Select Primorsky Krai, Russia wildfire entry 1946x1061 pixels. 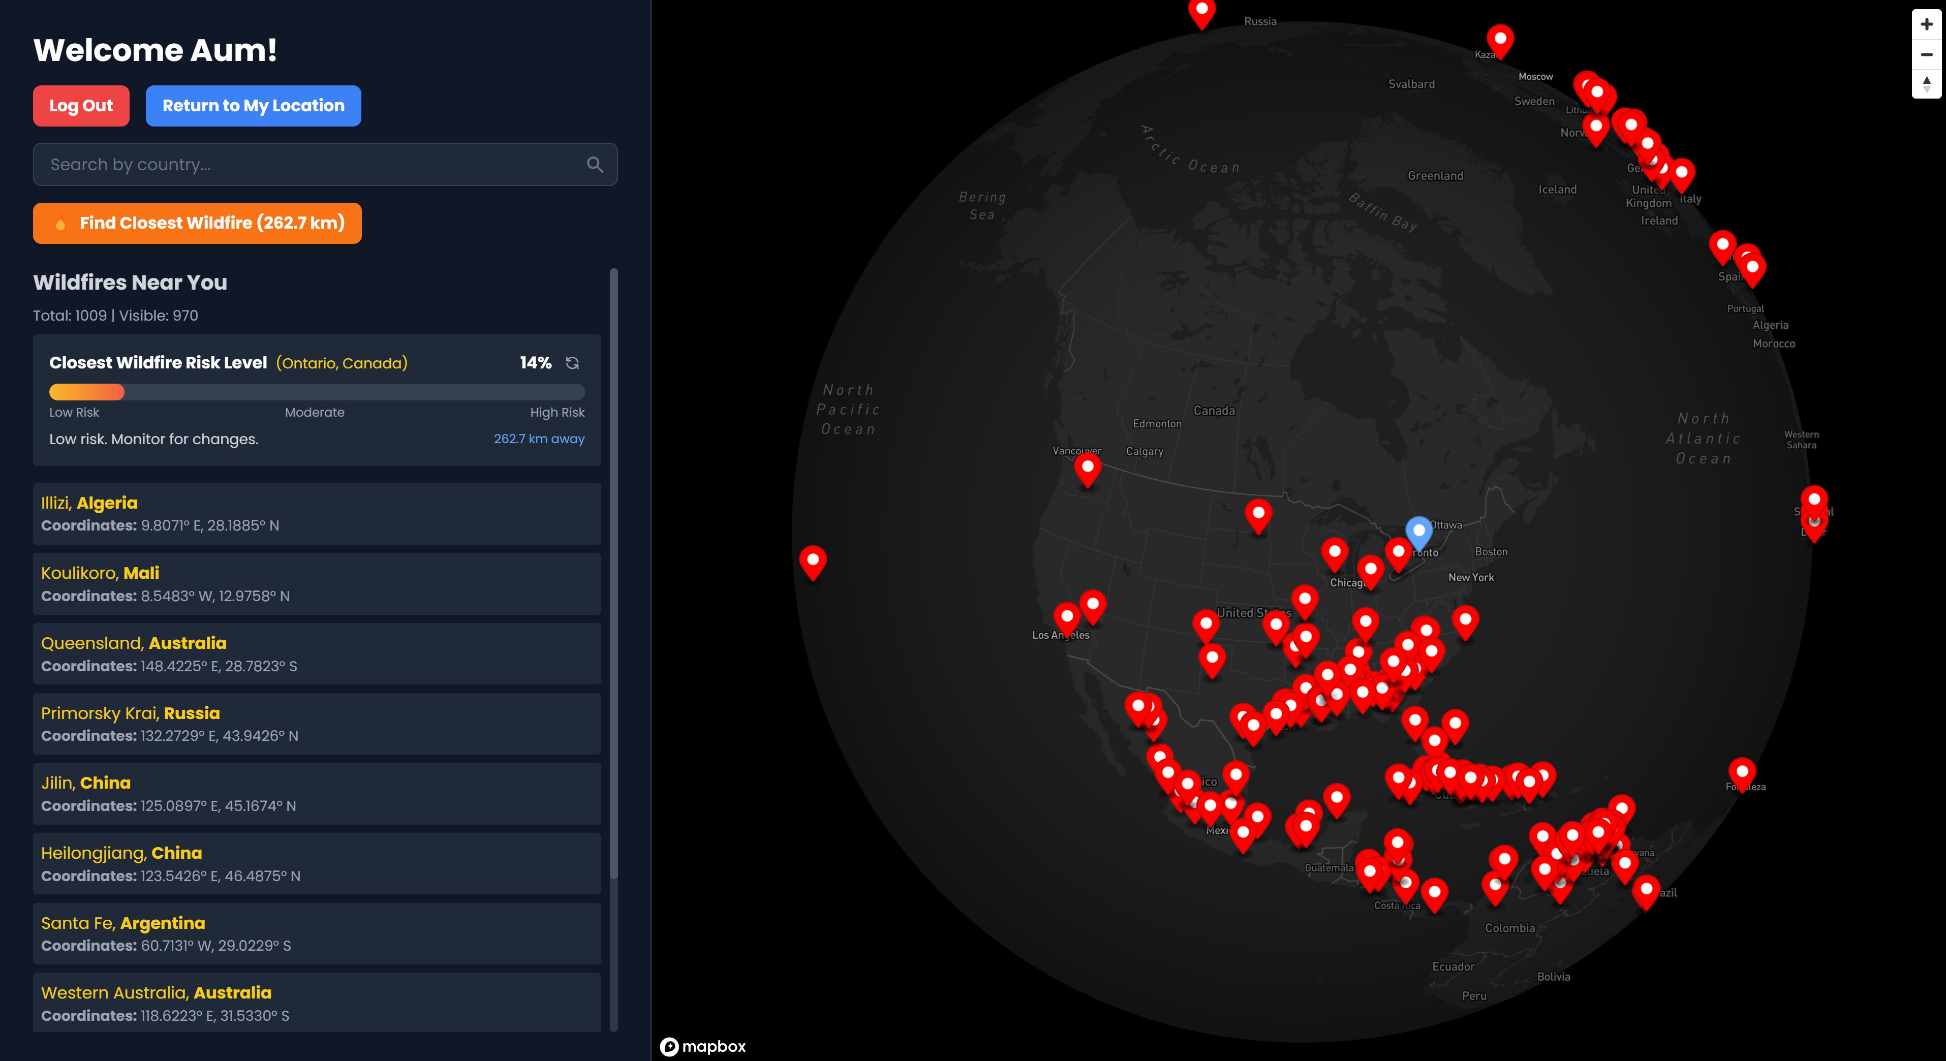pos(317,724)
